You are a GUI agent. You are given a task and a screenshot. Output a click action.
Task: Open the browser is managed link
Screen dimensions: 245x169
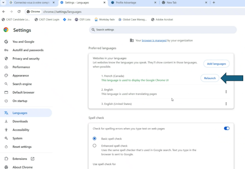point(154,40)
